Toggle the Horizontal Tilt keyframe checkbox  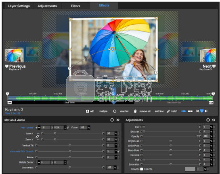pos(119,151)
